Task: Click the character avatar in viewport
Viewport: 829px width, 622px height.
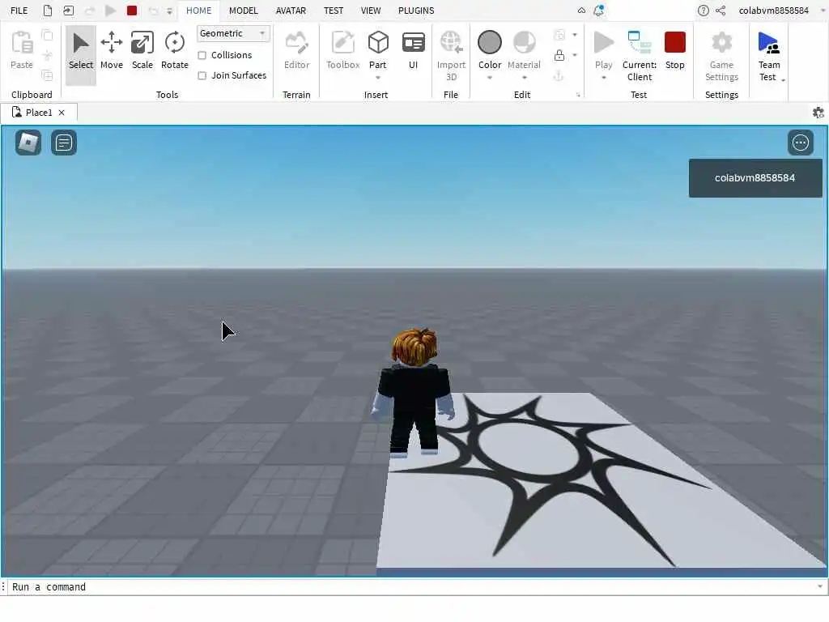Action: tap(414, 393)
